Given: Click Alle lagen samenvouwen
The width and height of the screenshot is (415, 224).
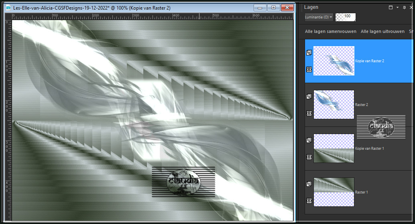Looking at the screenshot, I should [x=331, y=31].
